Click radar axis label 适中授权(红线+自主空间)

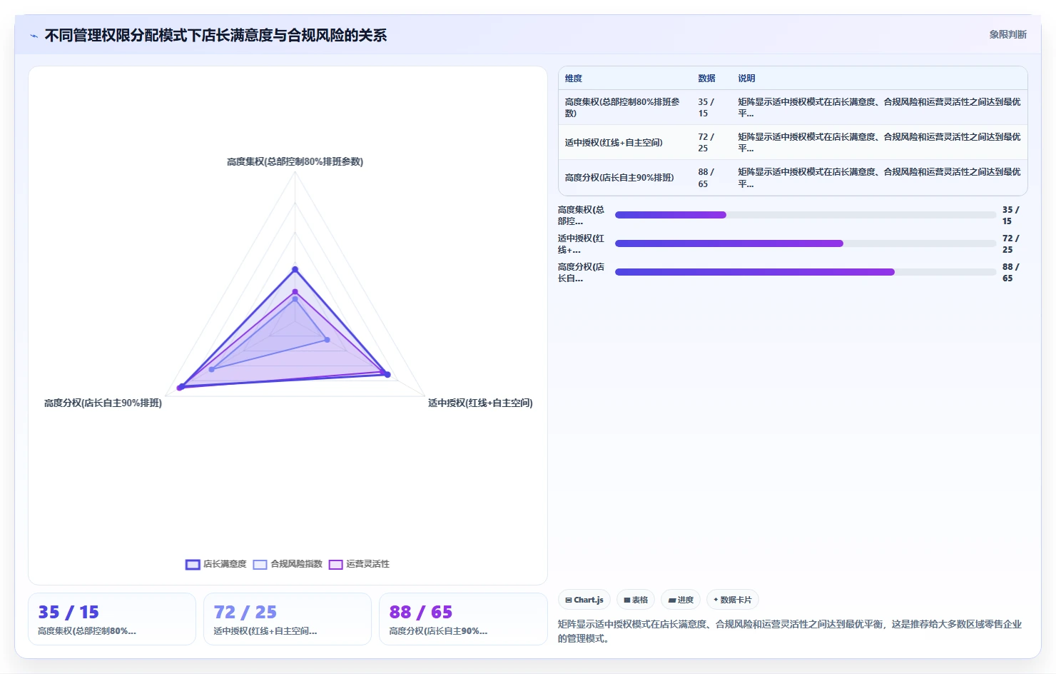[480, 403]
